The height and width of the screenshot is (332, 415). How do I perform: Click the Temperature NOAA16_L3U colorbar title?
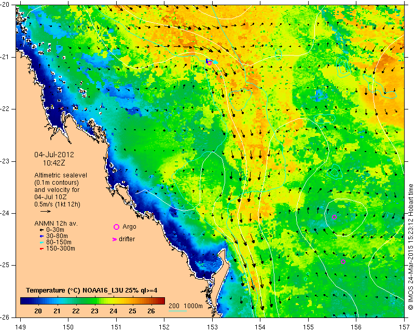[x=92, y=290]
